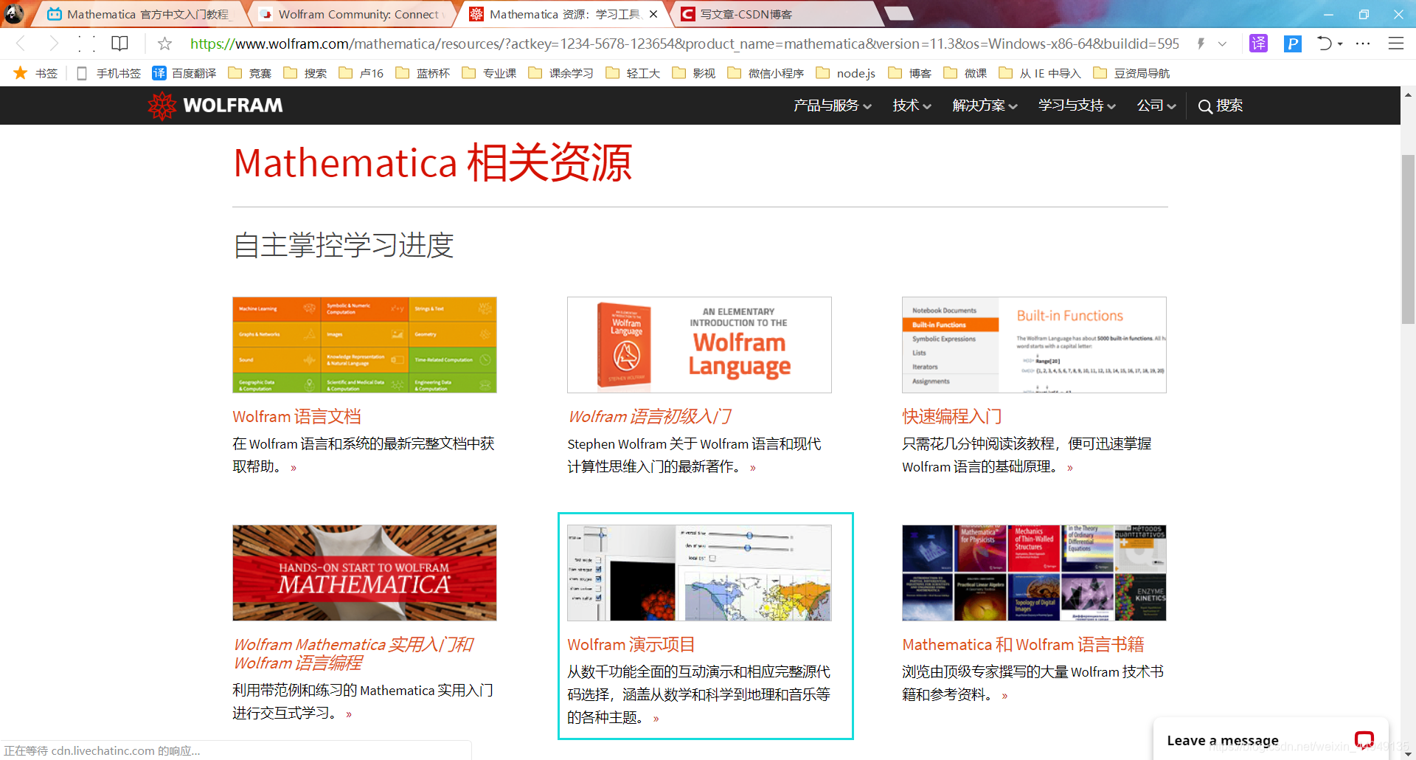Image resolution: width=1416 pixels, height=760 pixels.
Task: Switch to 写文章-CSDN博客 tab
Action: [x=774, y=14]
